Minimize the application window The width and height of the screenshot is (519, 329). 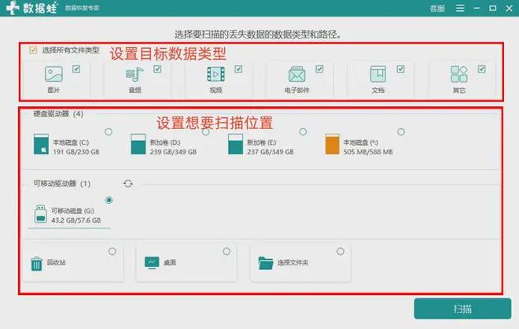[477, 8]
